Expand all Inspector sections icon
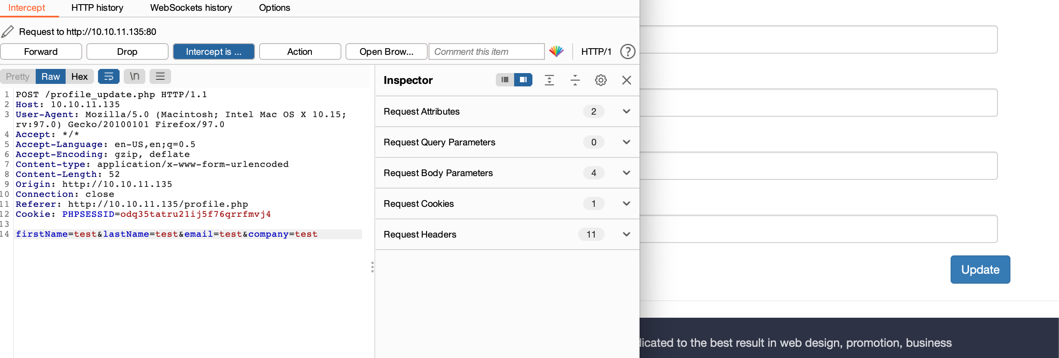This screenshot has width=1059, height=358. click(549, 80)
